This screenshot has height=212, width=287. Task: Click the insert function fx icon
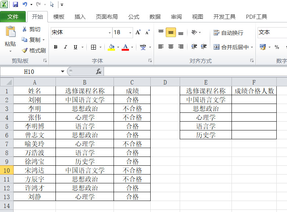point(98,71)
